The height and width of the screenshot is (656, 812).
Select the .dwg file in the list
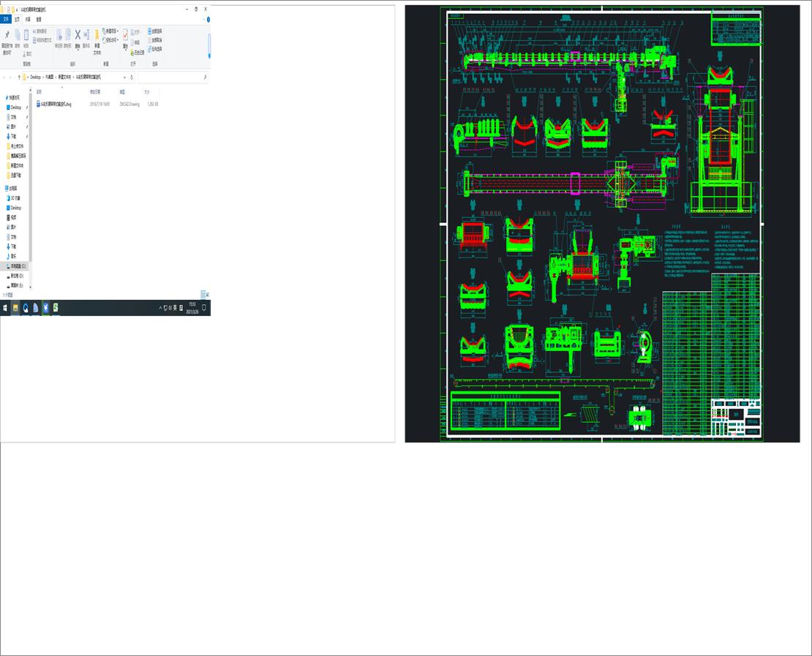54,104
